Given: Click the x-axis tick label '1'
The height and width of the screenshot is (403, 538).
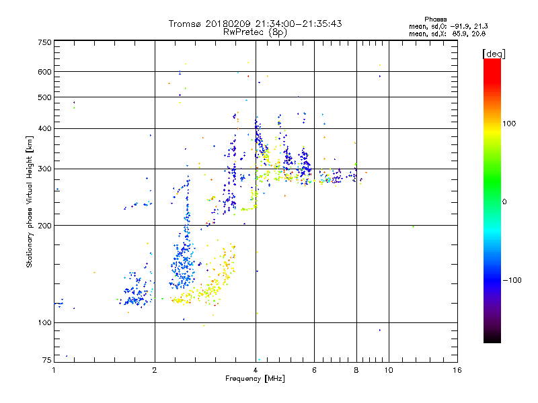Looking at the screenshot, I should pos(54,370).
